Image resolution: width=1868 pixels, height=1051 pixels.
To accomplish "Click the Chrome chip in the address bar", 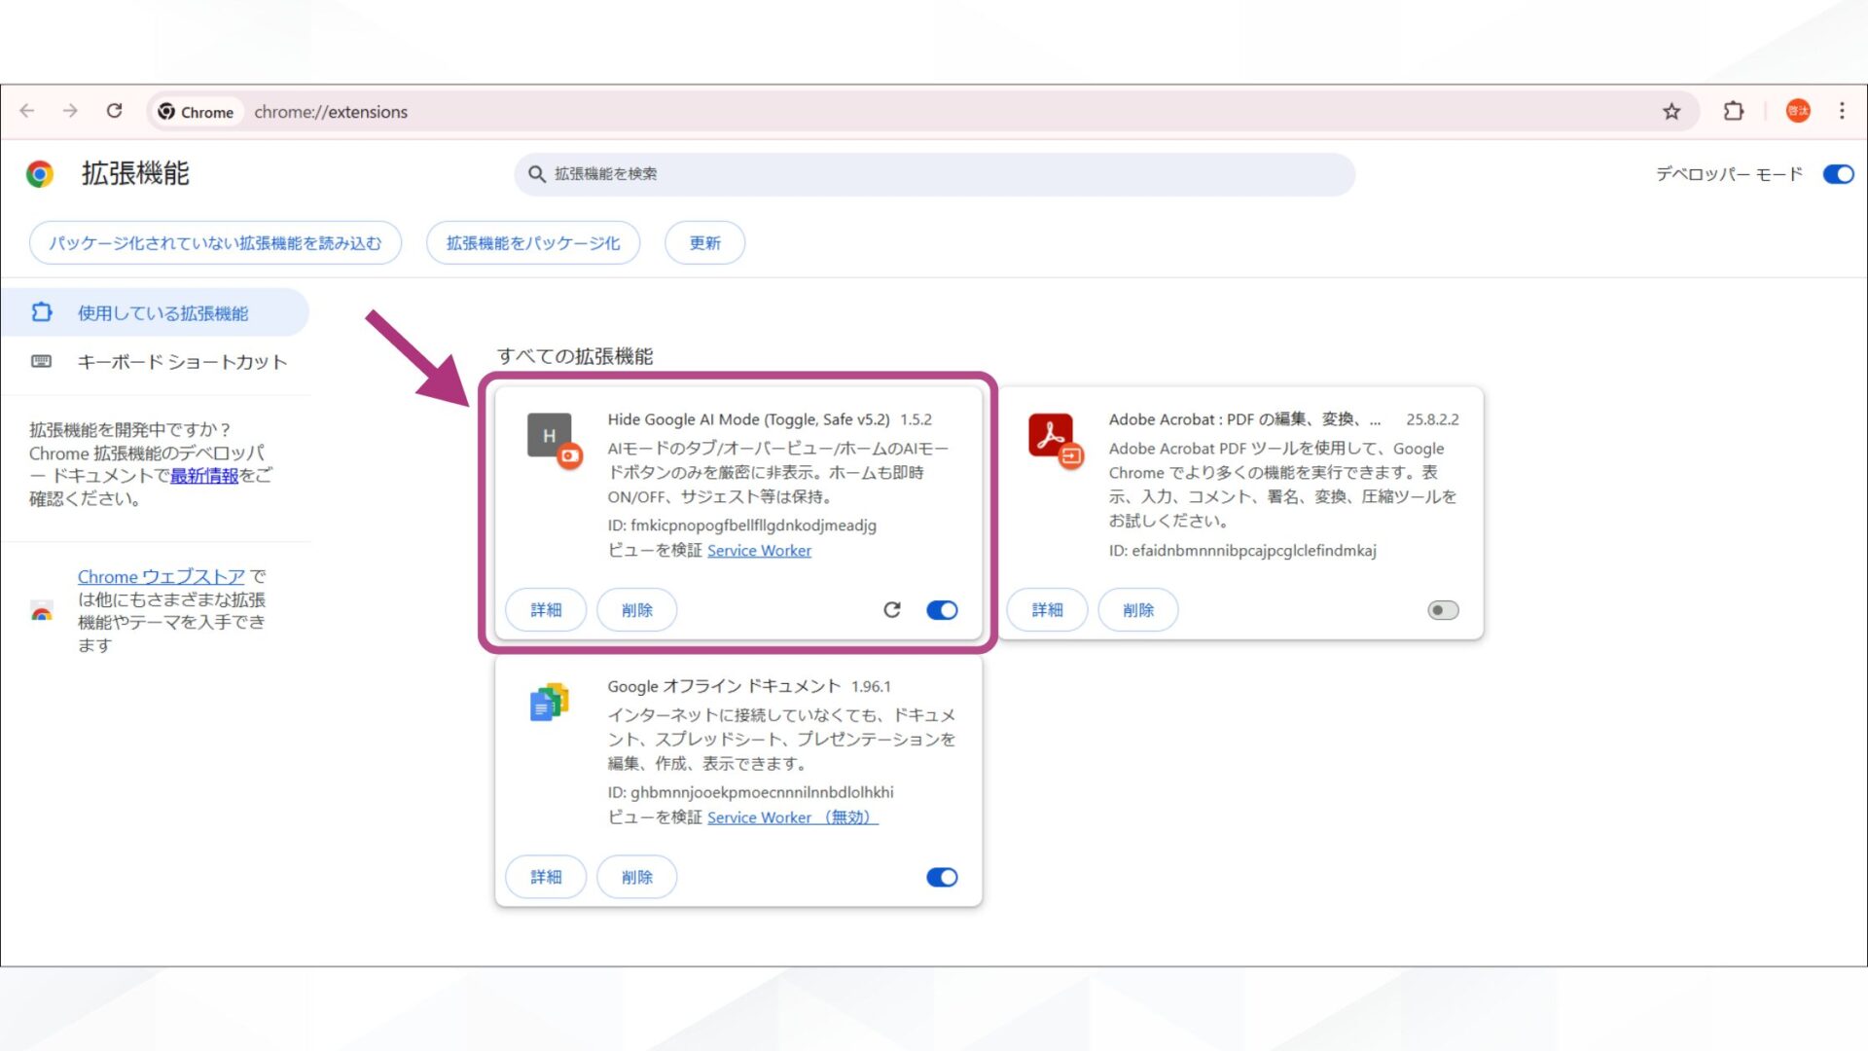I will tap(196, 111).
